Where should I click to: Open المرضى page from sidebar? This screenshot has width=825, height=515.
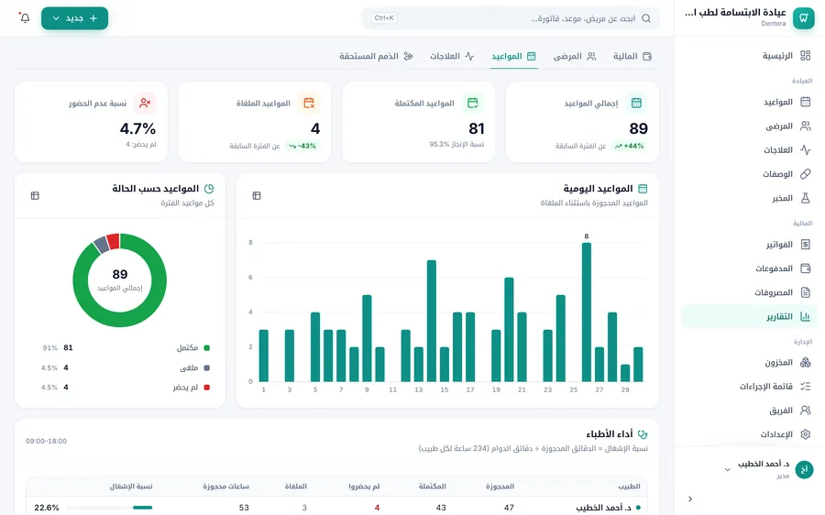749,126
